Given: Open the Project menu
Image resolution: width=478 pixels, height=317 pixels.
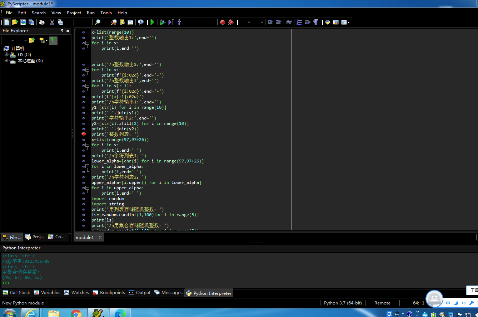Looking at the screenshot, I should click(74, 13).
